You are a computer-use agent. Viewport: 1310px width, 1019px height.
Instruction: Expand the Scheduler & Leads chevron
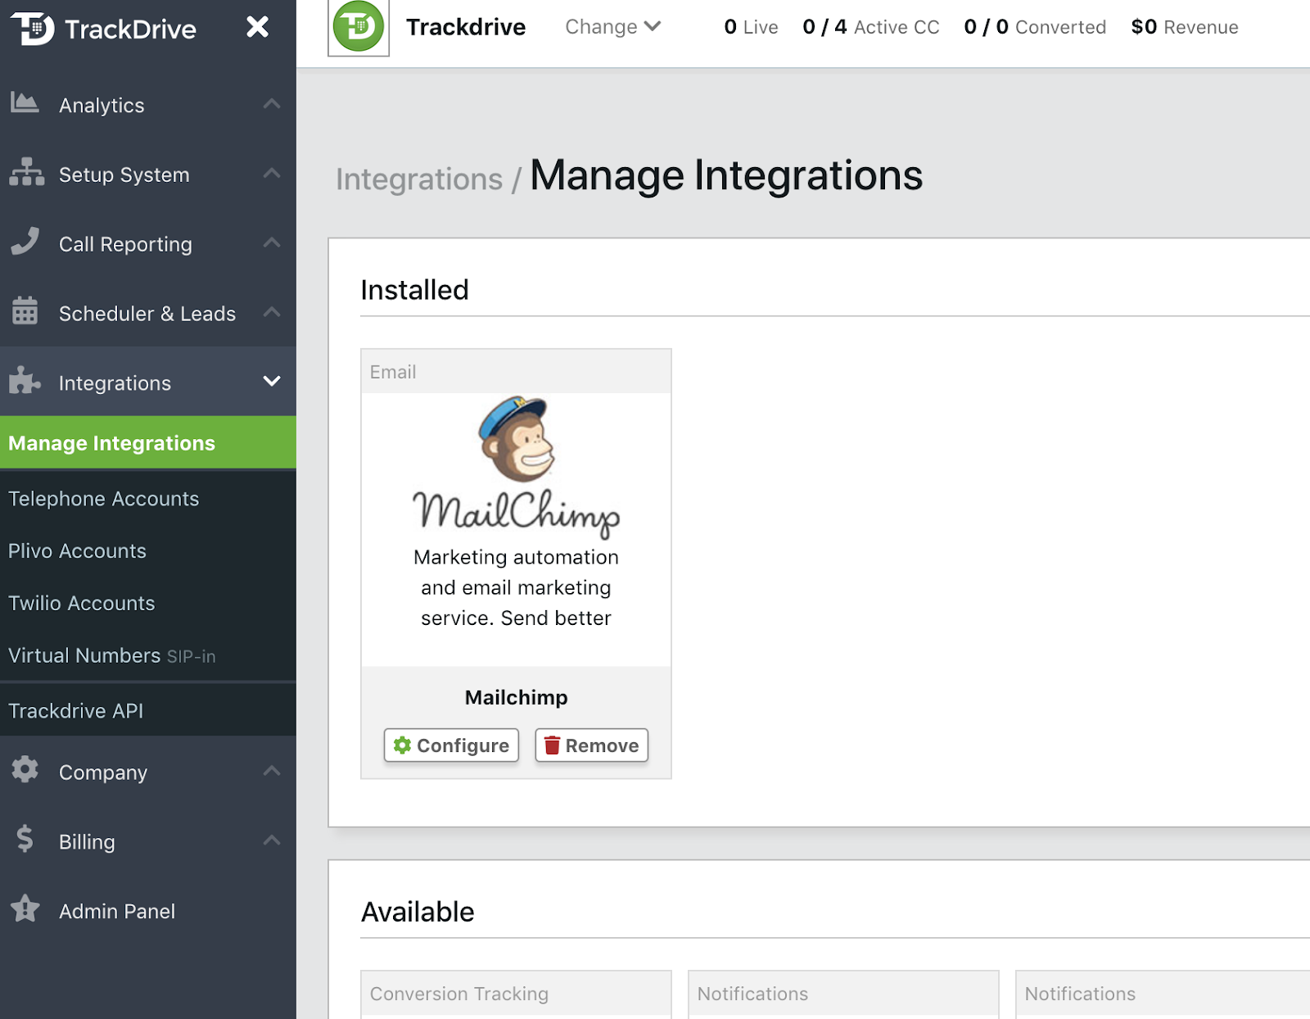coord(272,312)
